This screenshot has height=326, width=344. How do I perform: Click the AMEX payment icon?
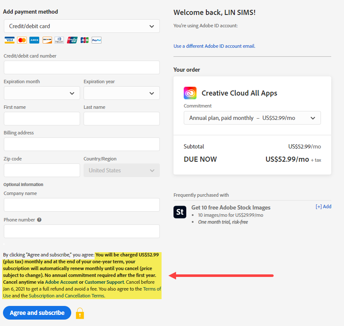(x=34, y=40)
